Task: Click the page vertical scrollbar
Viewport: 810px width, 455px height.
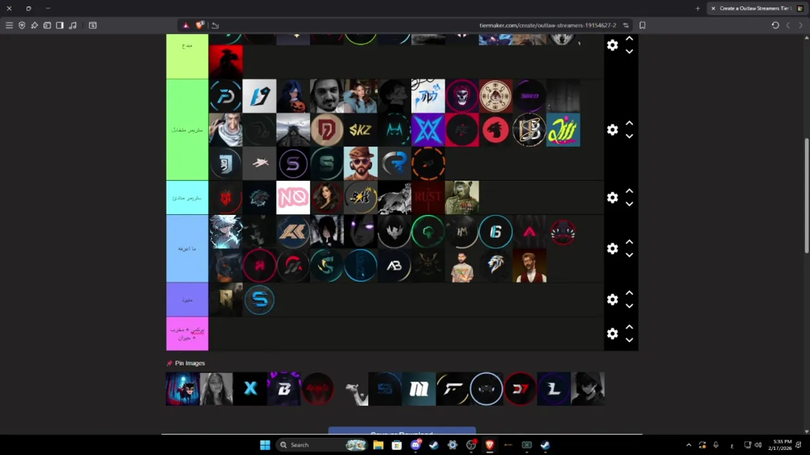Action: click(806, 196)
